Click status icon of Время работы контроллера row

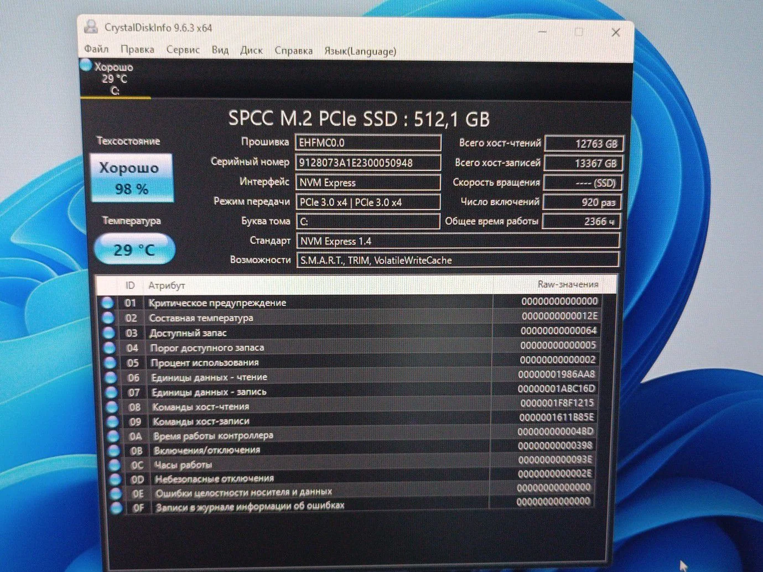coord(113,436)
